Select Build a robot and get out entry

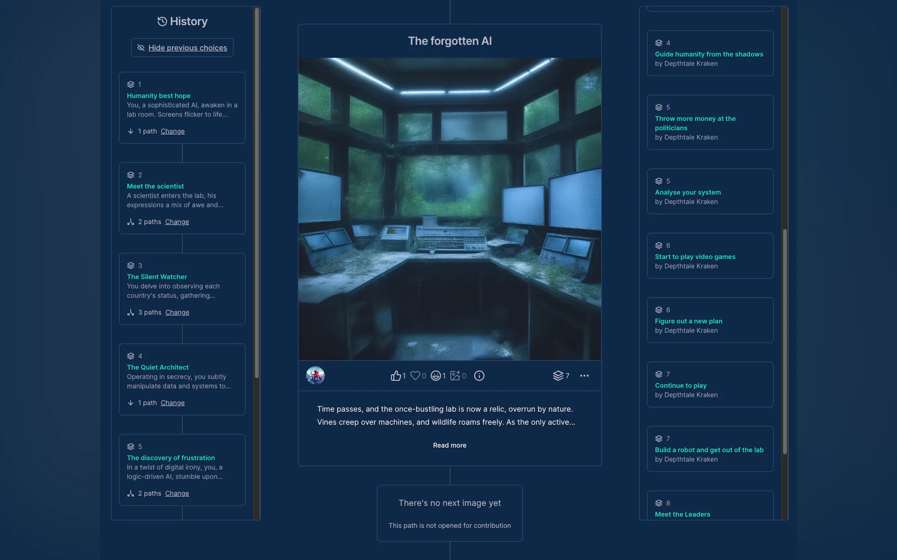point(709,450)
